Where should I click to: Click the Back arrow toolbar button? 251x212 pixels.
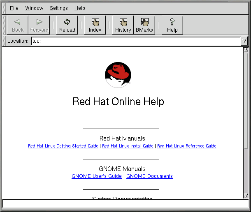[x=18, y=25]
